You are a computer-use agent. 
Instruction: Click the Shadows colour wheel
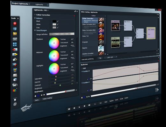[54, 43]
